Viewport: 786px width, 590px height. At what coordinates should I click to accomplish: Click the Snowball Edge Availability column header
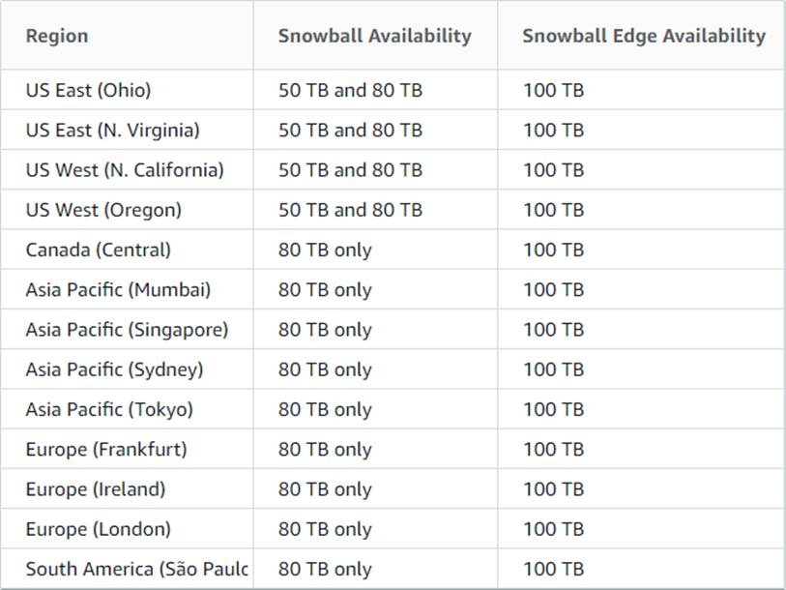pos(643,36)
